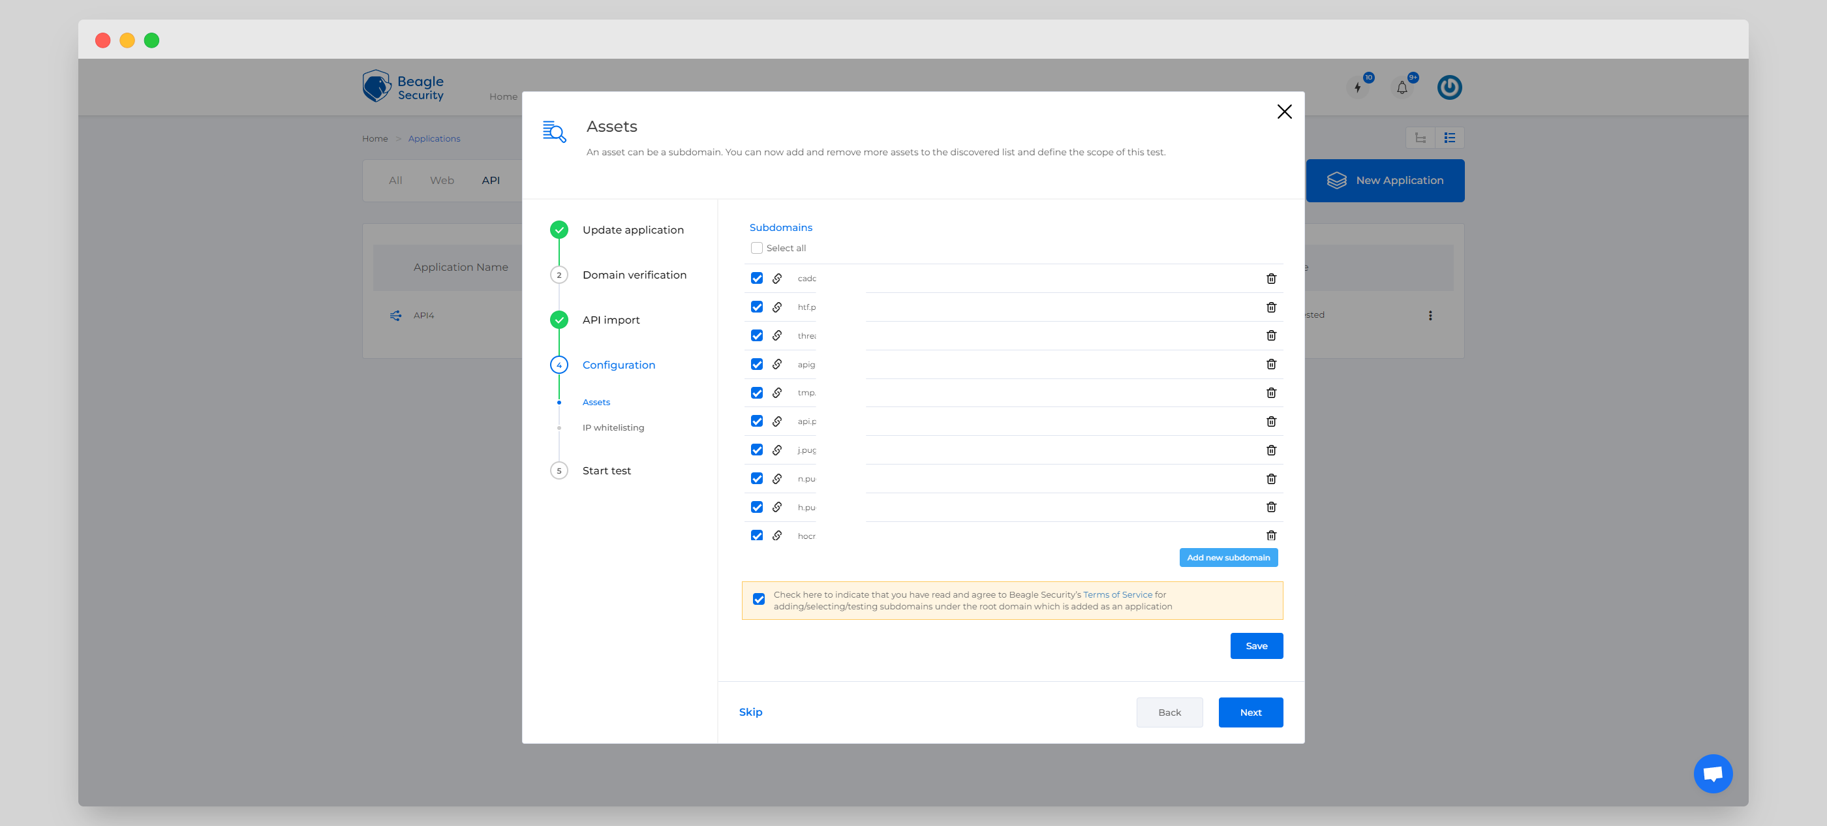Open link icon of j.pug subdomain
The width and height of the screenshot is (1827, 826).
pos(777,450)
